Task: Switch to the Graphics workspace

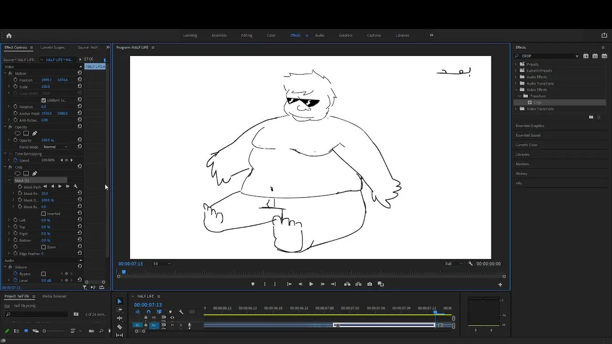Action: [x=345, y=35]
